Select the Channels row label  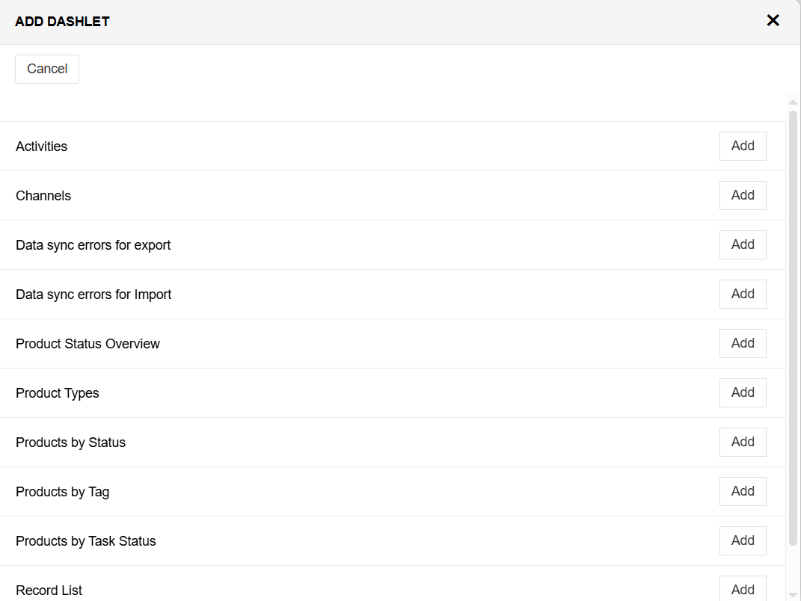pyautogui.click(x=43, y=196)
